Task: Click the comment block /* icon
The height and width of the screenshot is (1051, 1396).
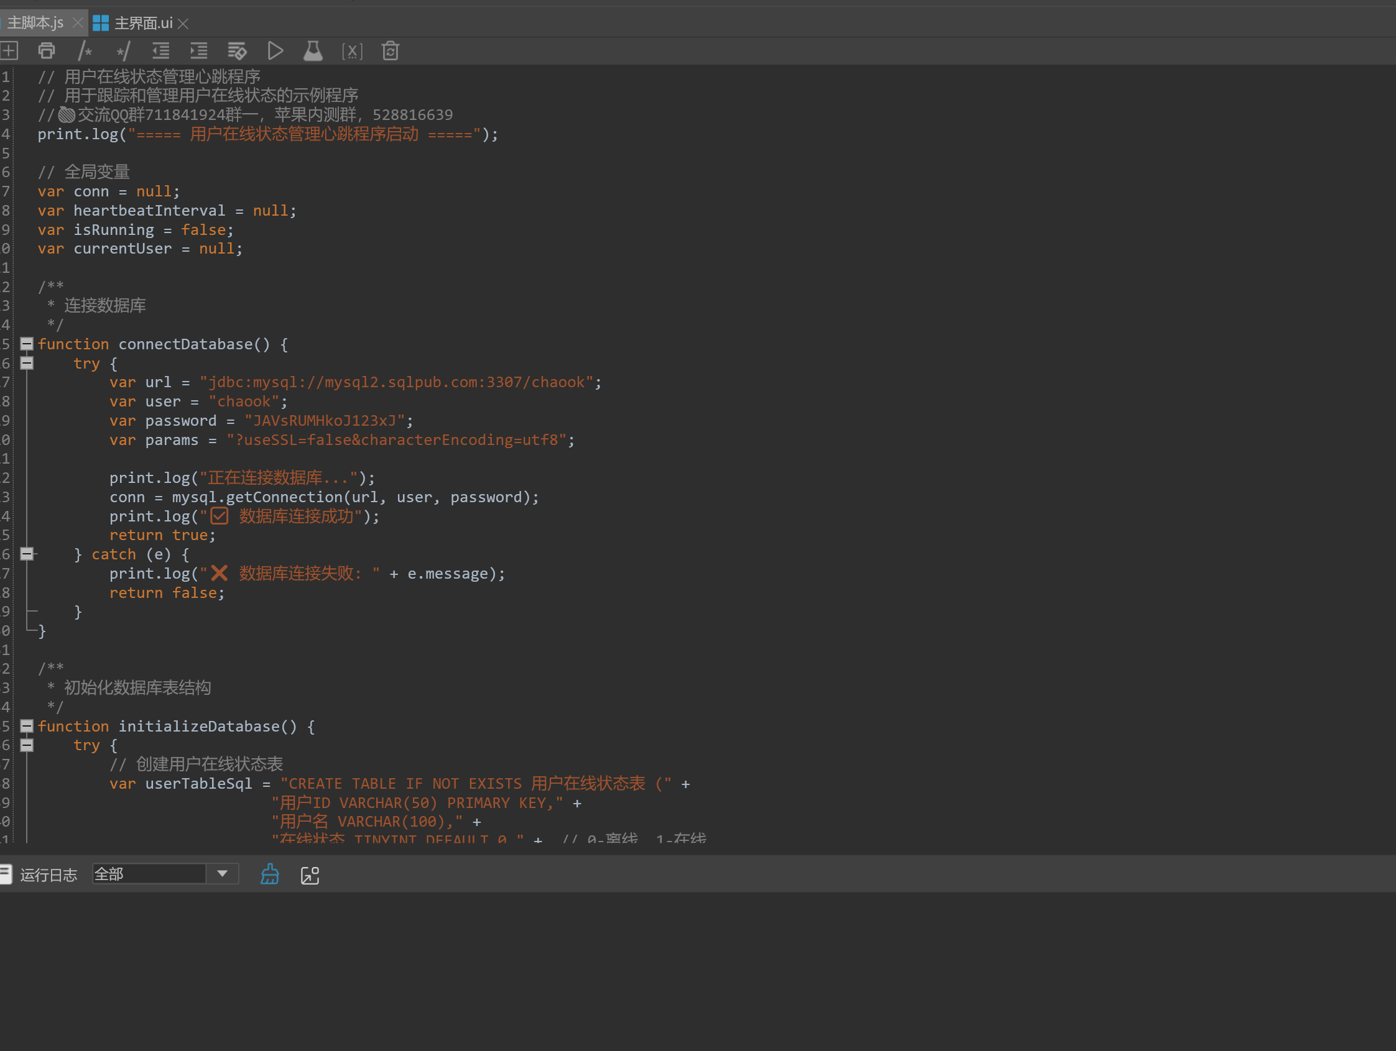Action: (85, 50)
